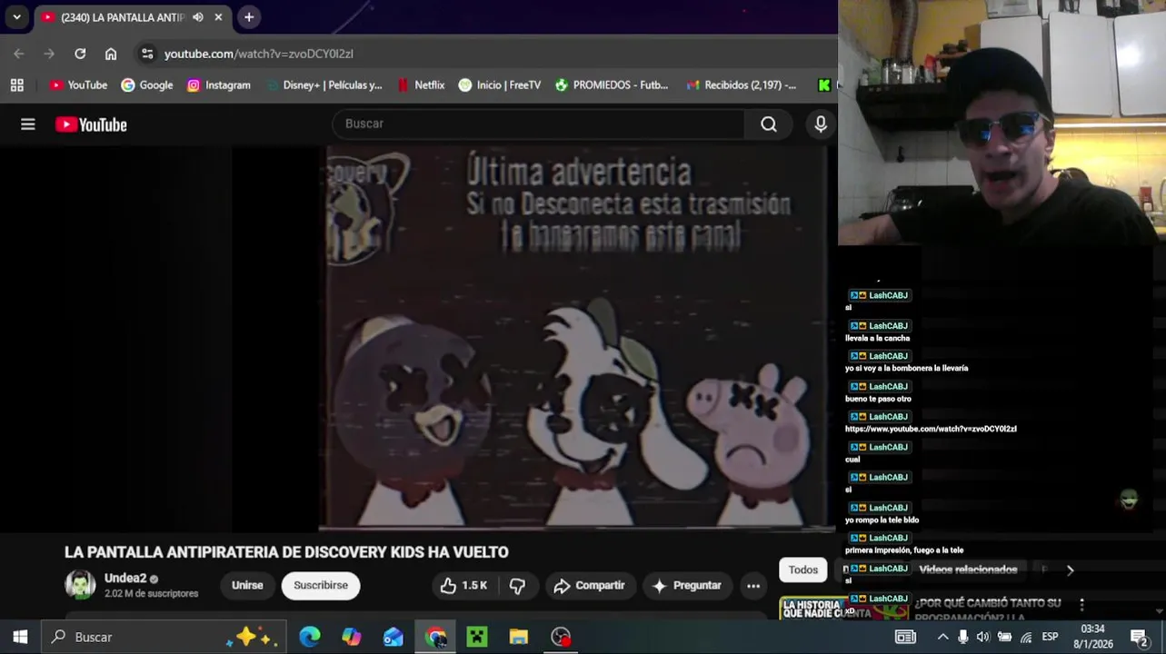Start voice search with microphone icon
1166x654 pixels.
tap(821, 124)
